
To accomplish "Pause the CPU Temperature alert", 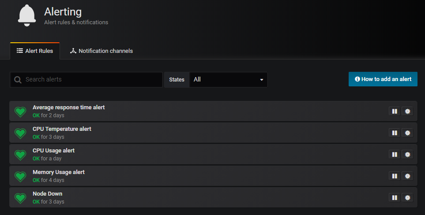I will [x=395, y=133].
